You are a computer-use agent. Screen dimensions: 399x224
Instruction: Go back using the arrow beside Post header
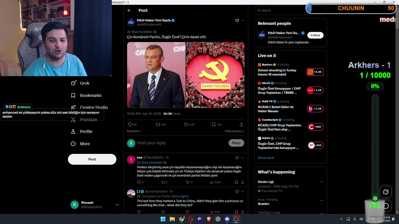pyautogui.click(x=129, y=10)
